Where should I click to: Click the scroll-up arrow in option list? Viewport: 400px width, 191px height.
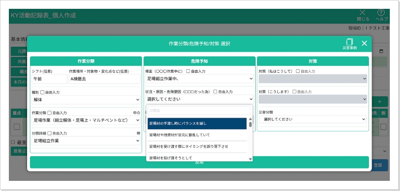coord(250,119)
